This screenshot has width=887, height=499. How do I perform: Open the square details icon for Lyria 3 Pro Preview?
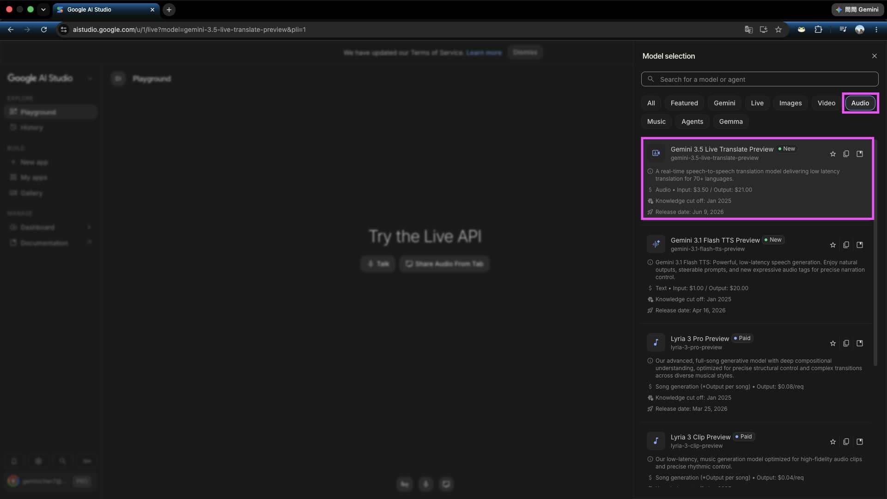point(860,343)
